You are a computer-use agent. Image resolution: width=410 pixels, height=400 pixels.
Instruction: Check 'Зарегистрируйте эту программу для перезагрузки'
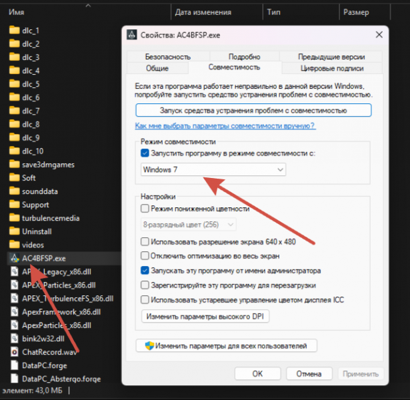pyautogui.click(x=145, y=285)
